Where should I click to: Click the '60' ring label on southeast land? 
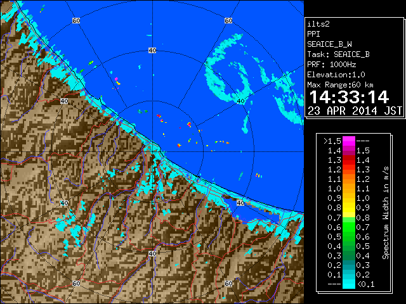(x=228, y=283)
